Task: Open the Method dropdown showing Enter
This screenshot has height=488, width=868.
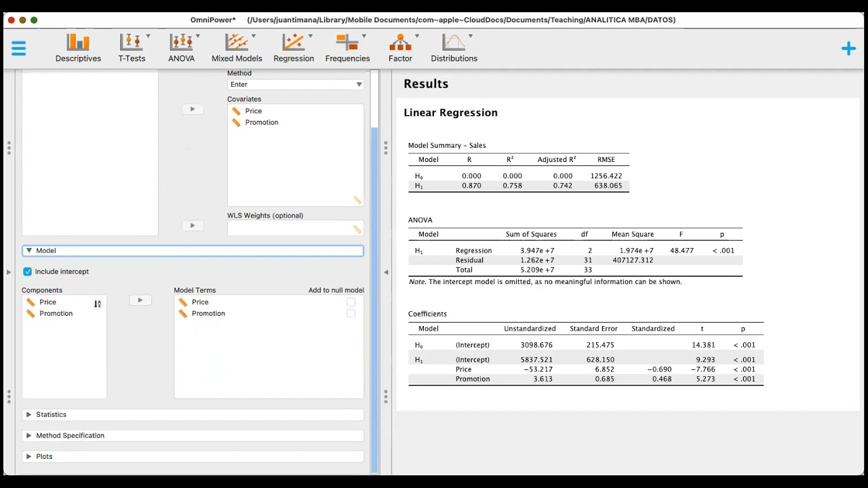Action: [296, 85]
